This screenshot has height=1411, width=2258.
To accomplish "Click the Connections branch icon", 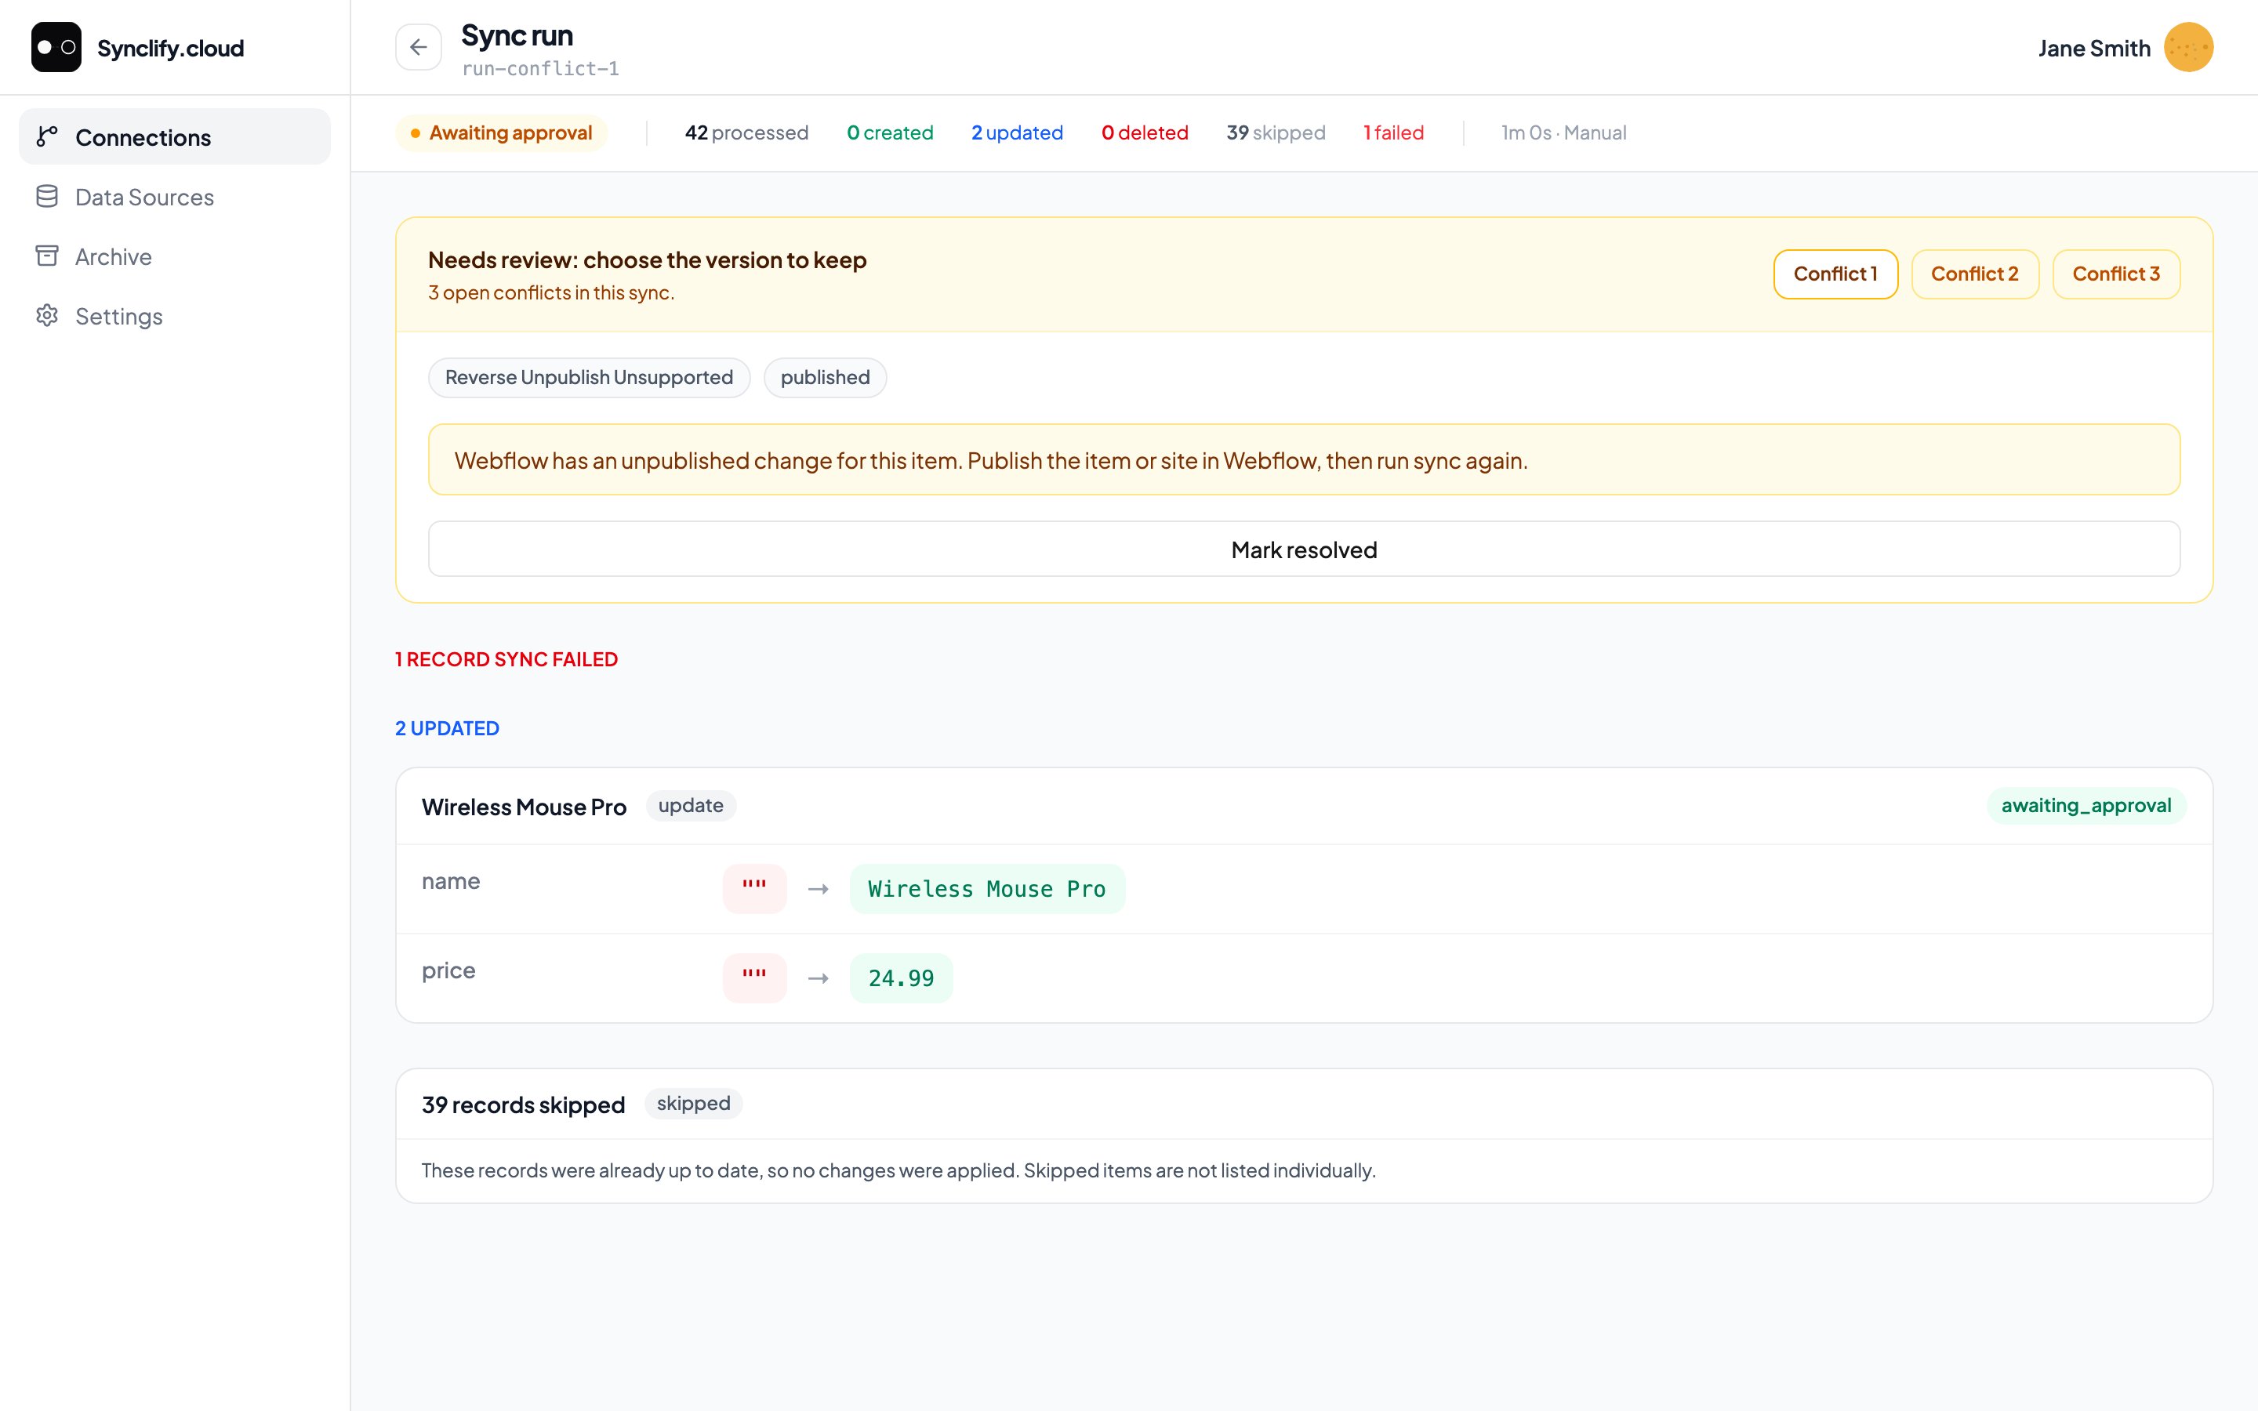I will pos(47,137).
